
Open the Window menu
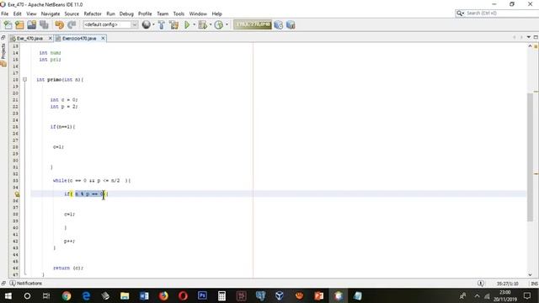click(x=198, y=13)
